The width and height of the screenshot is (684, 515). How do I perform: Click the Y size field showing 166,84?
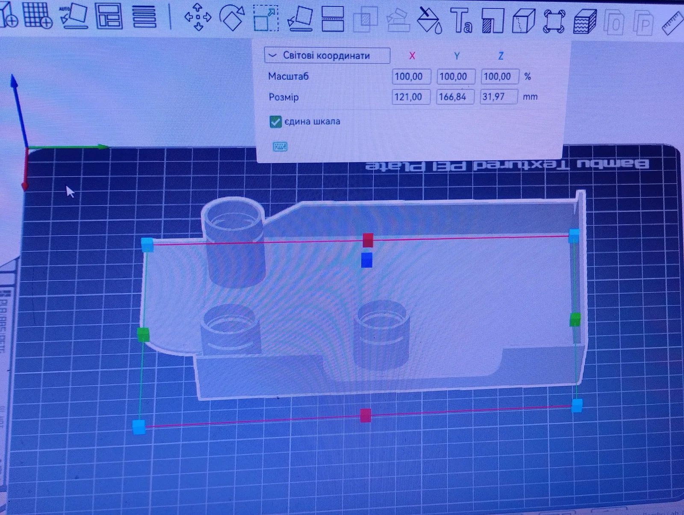point(455,97)
